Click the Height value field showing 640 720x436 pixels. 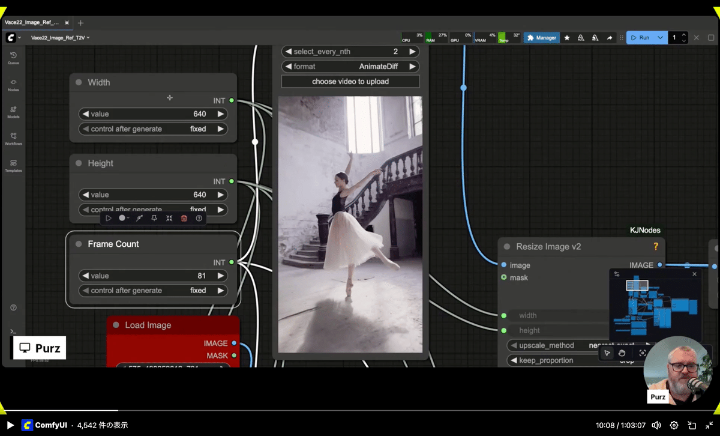[x=153, y=195]
